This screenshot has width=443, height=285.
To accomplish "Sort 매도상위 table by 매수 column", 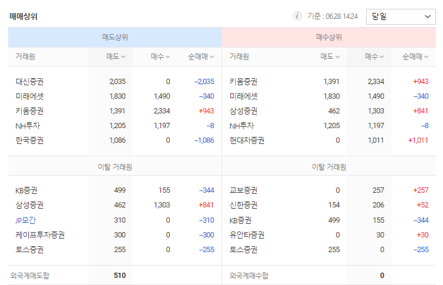I will pyautogui.click(x=160, y=57).
